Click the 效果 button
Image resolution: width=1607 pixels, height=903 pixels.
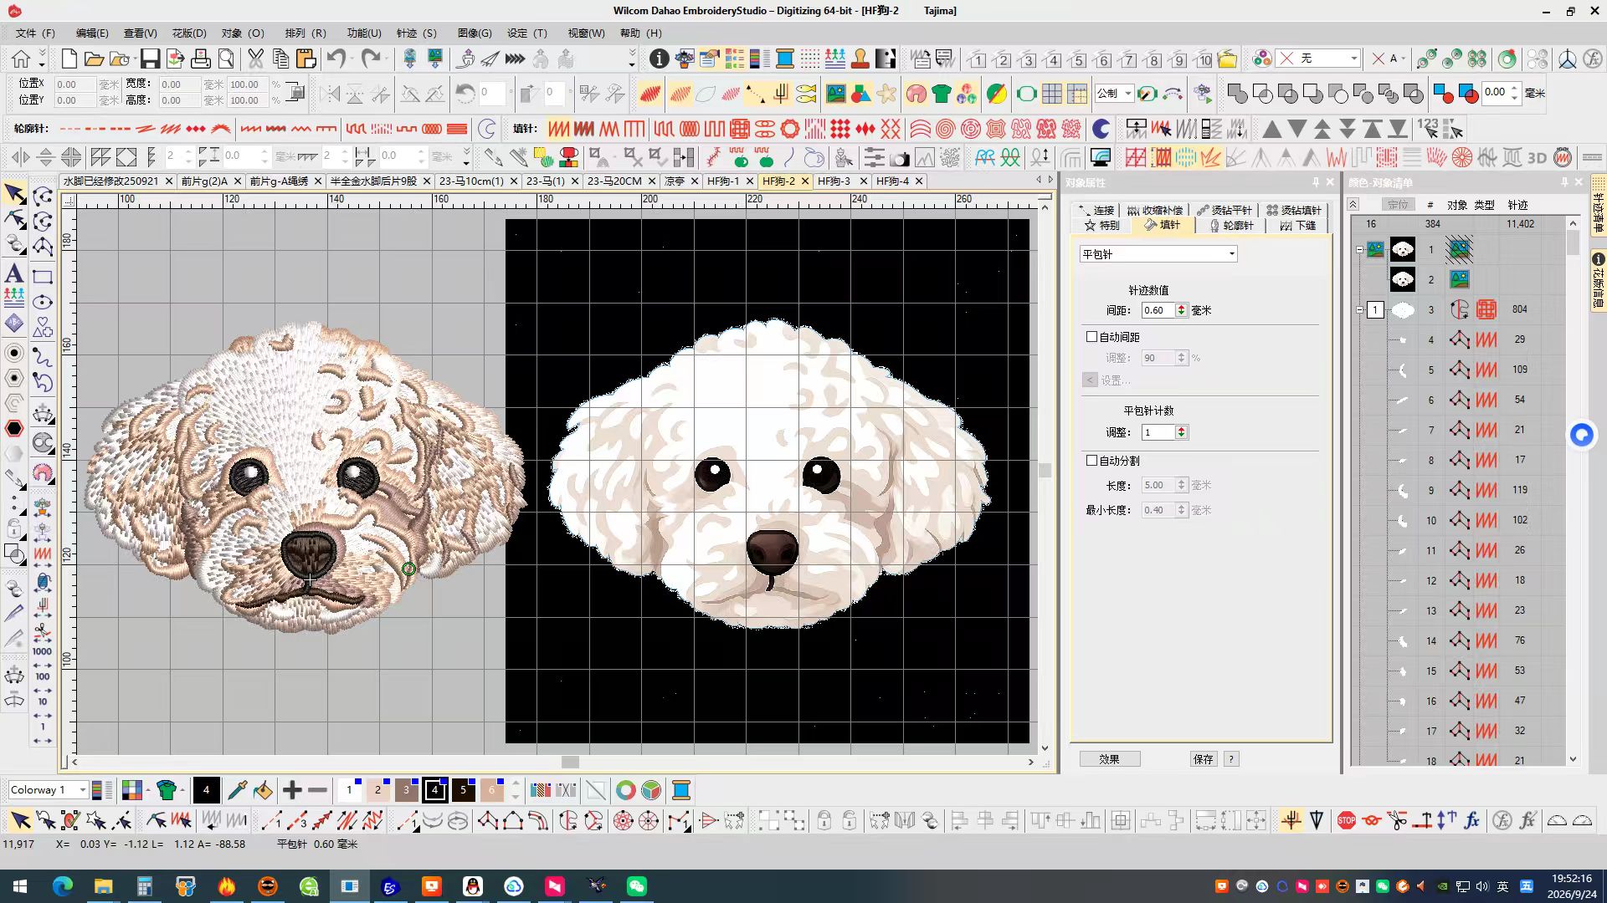1110,759
